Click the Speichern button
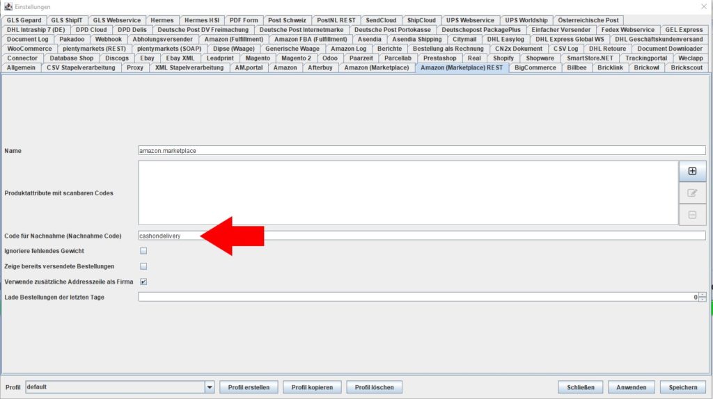This screenshot has height=399, width=713. [x=683, y=387]
